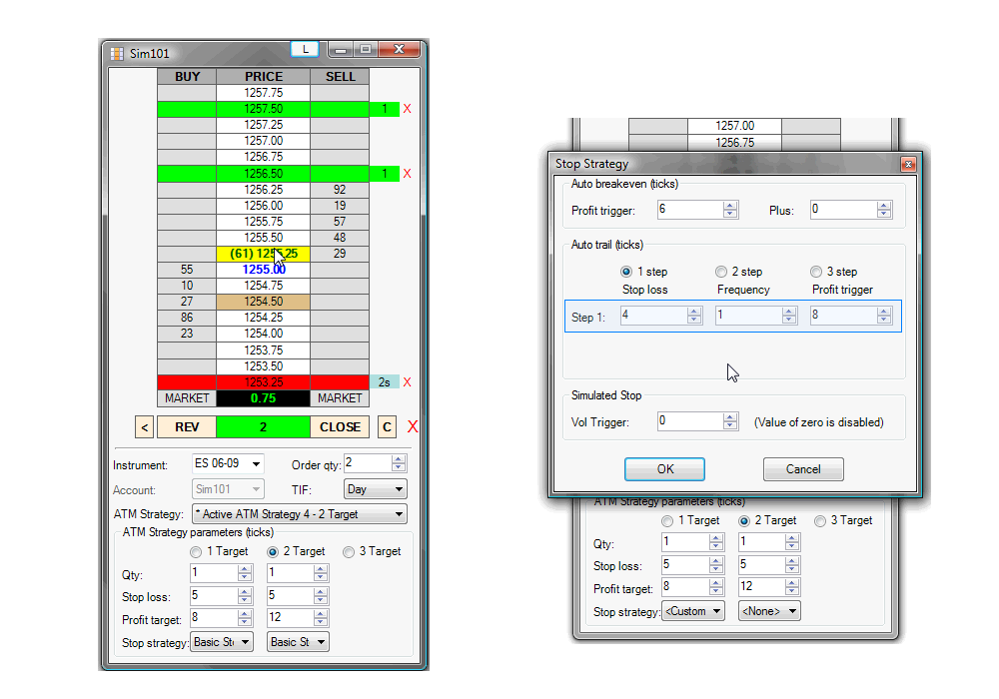Open the <Custom stop strategy dropdown
The width and height of the screenshot is (999, 699).
coord(693,611)
